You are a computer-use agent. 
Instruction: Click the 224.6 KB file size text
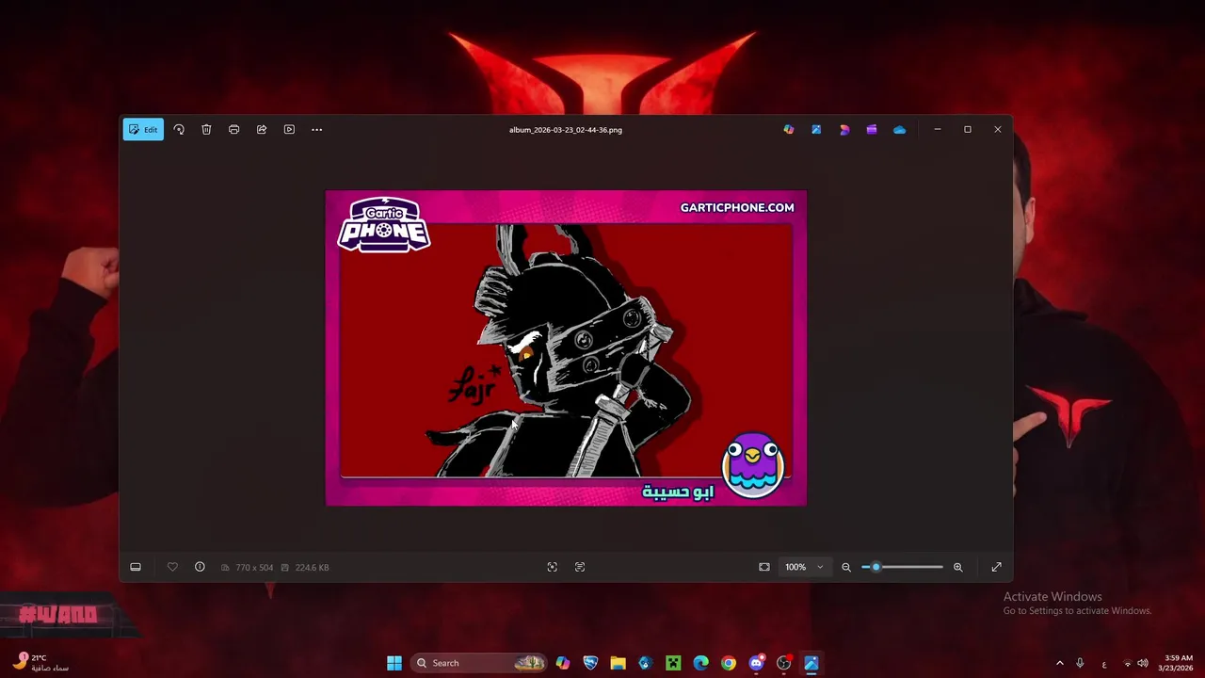point(312,568)
